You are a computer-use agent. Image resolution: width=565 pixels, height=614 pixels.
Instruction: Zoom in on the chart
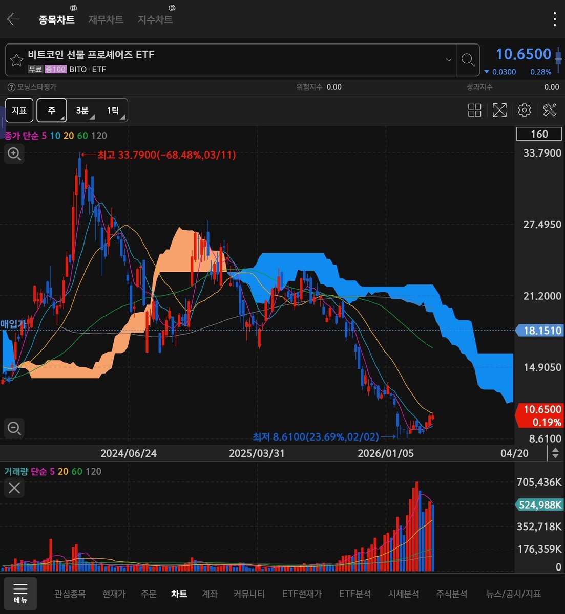click(14, 153)
